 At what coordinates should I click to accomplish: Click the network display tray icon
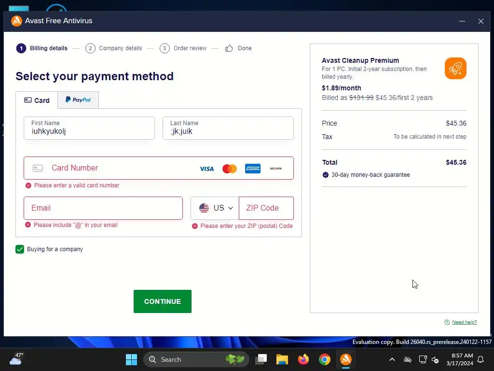point(423,359)
